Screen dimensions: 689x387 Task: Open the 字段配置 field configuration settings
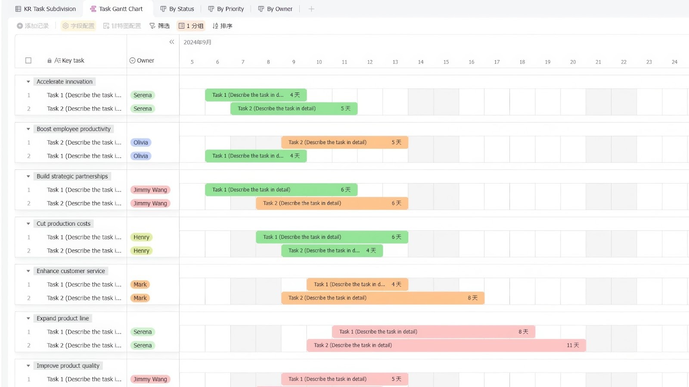click(x=78, y=25)
